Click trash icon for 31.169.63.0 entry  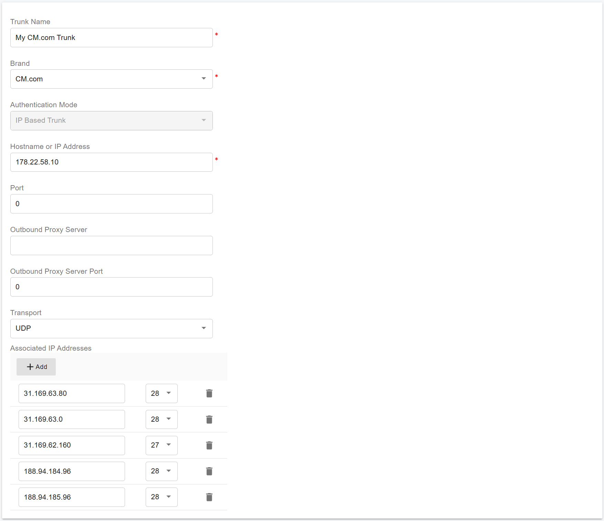coord(209,419)
